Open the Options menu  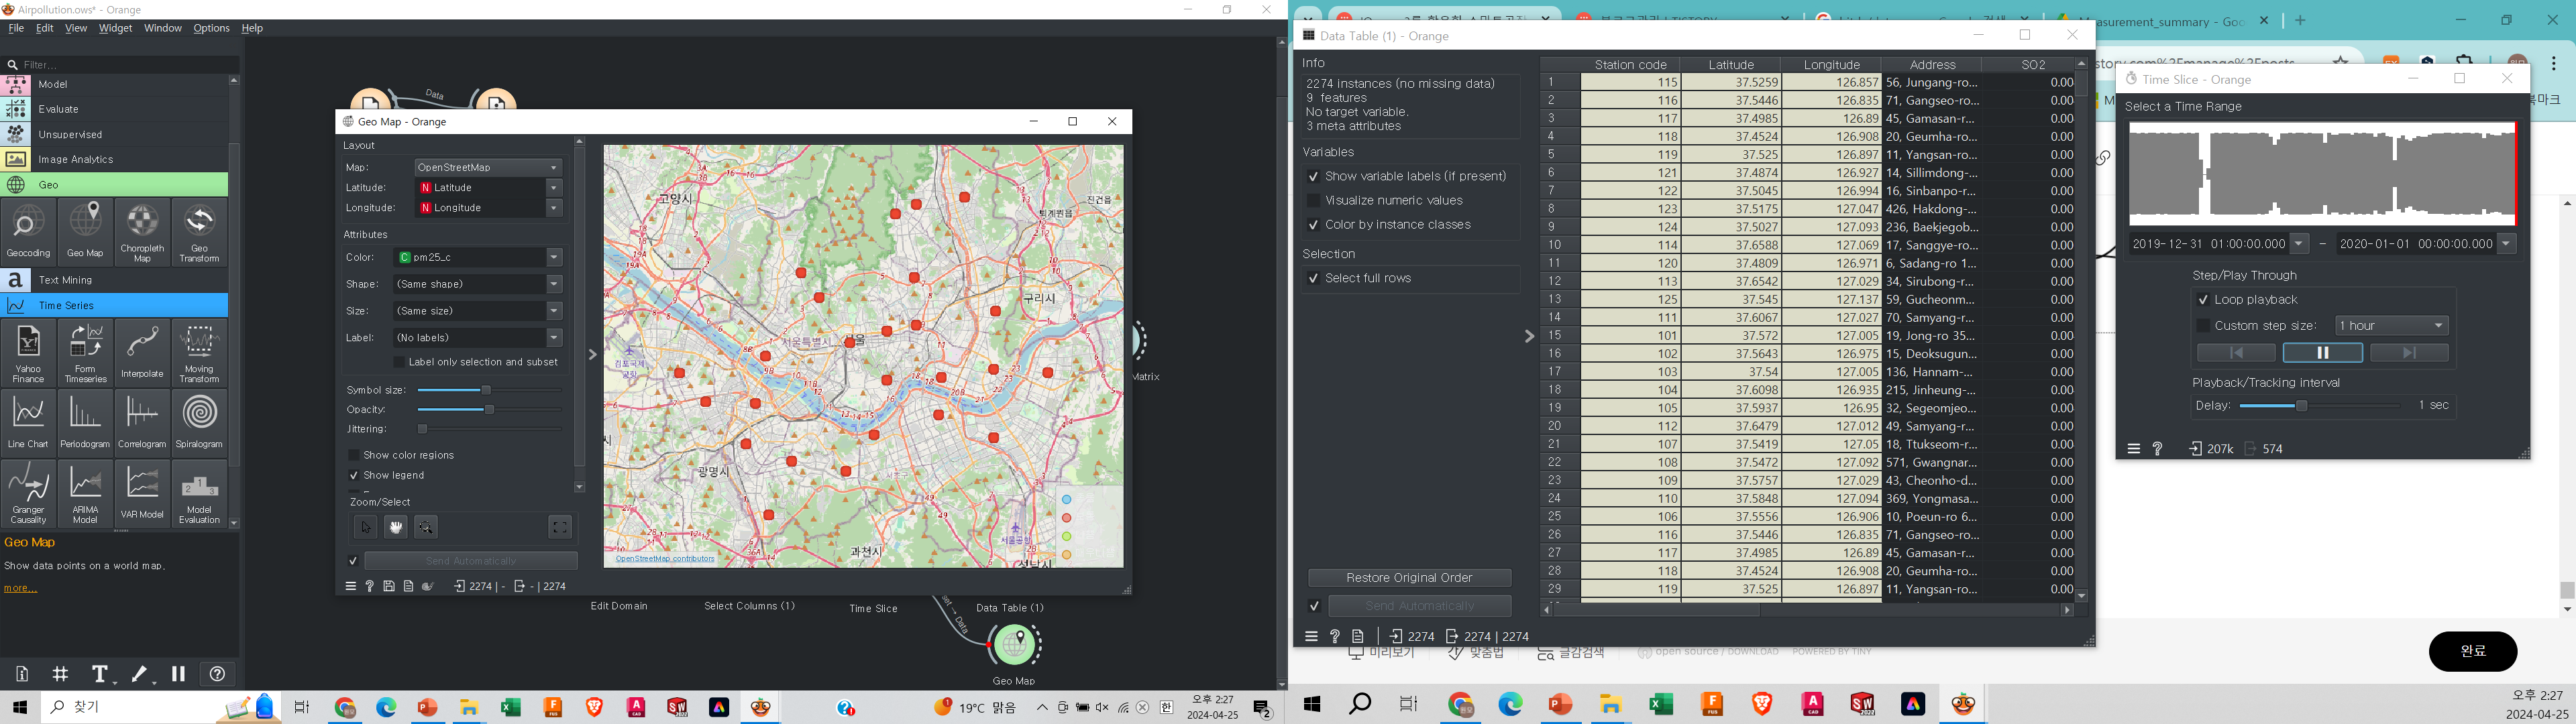211,28
